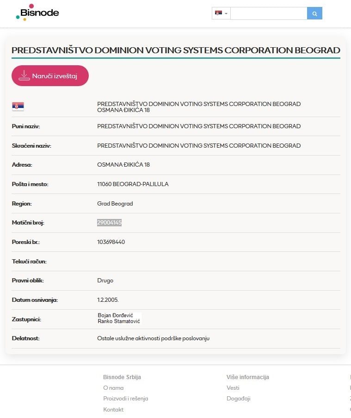Viewport: 351px width, 418px height.
Task: Click the page title company heading
Action: coord(176,50)
